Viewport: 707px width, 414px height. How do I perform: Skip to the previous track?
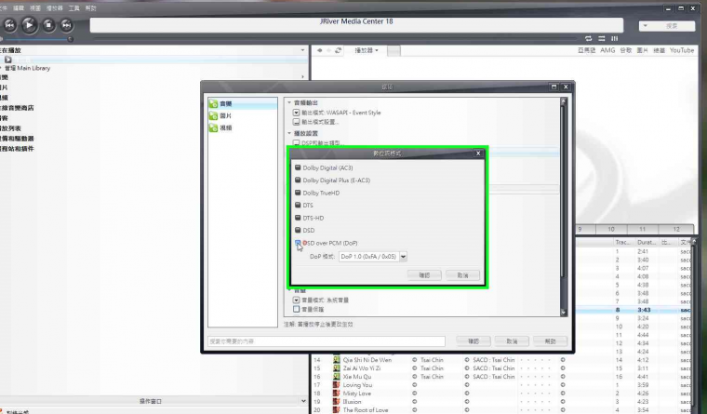(10, 25)
